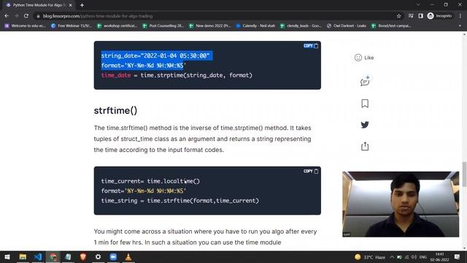Screen dimensions: 467x263
Task: Open the clock and date flyout
Action: point(439,257)
